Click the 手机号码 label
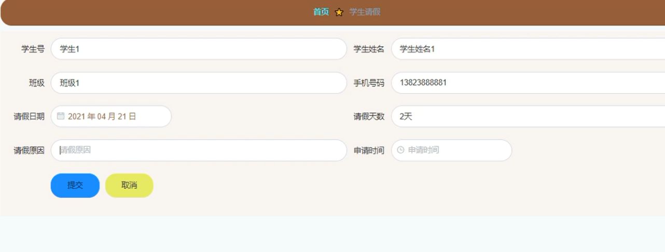This screenshot has height=252, width=665. 369,82
